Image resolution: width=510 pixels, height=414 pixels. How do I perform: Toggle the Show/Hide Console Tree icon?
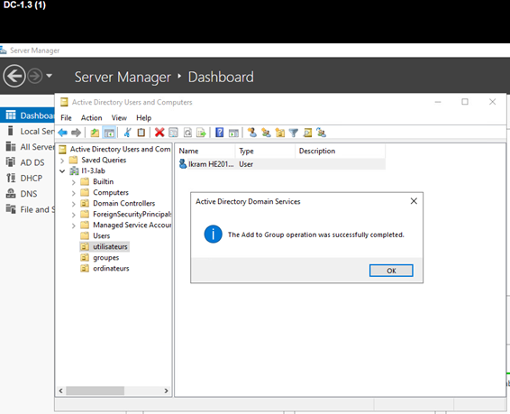tap(109, 133)
